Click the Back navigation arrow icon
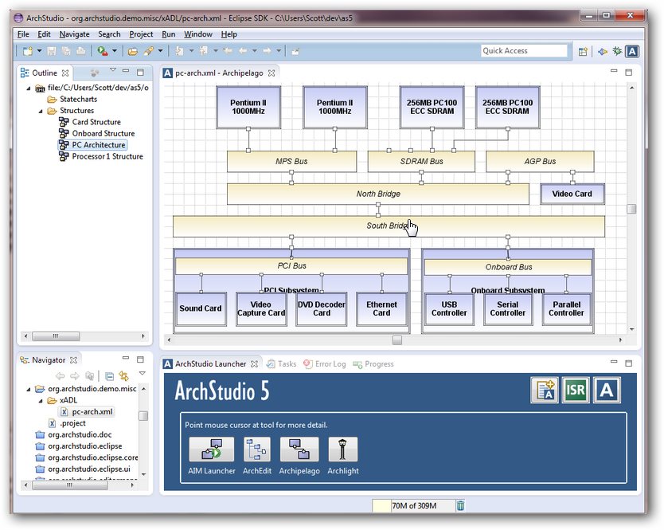The width and height of the screenshot is (664, 530). [243, 51]
